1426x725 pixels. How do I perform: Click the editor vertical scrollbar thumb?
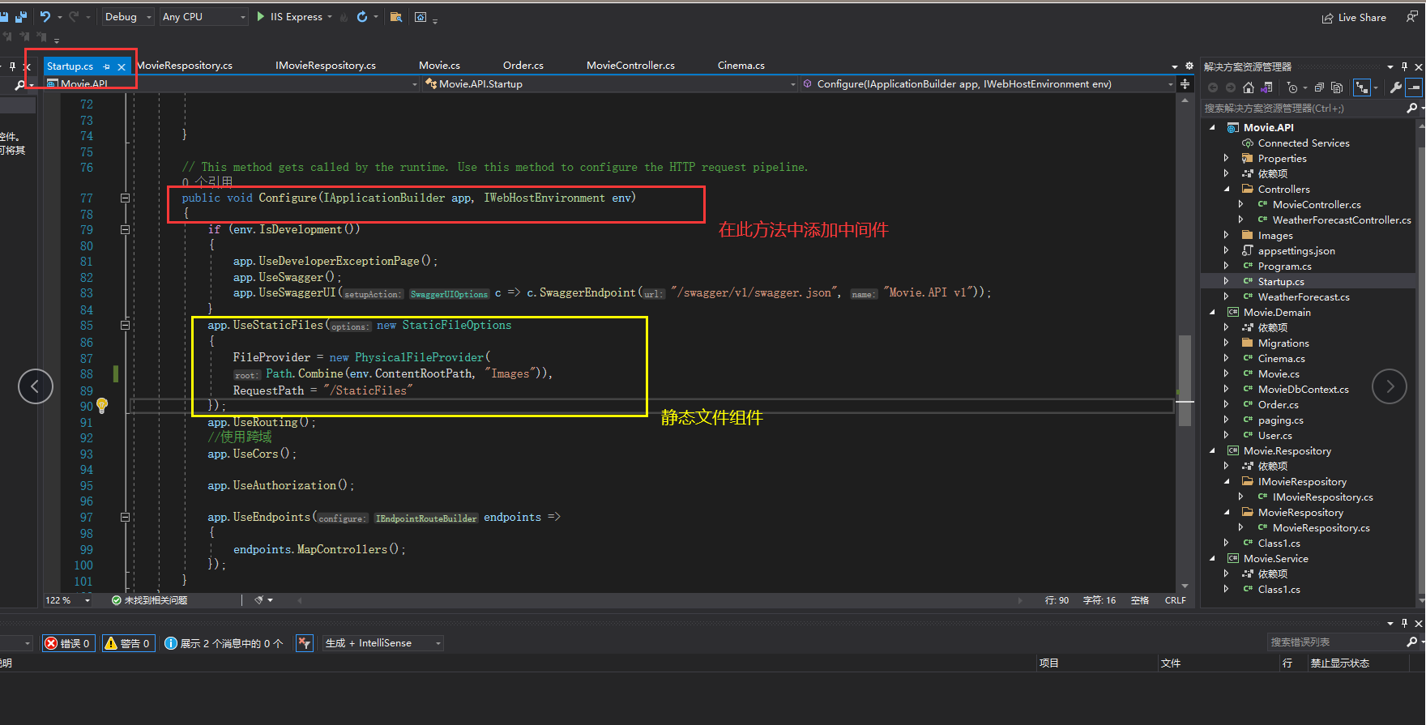click(x=1185, y=379)
